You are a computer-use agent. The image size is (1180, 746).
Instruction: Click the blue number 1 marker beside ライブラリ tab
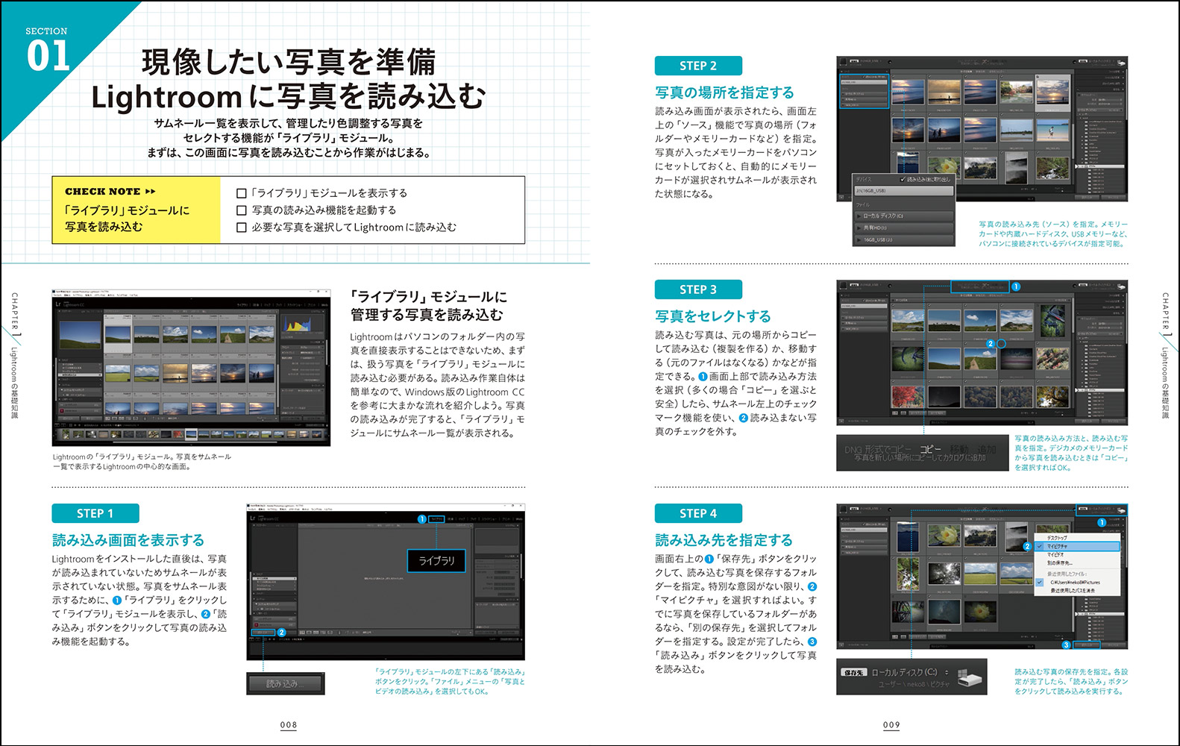pyautogui.click(x=421, y=519)
